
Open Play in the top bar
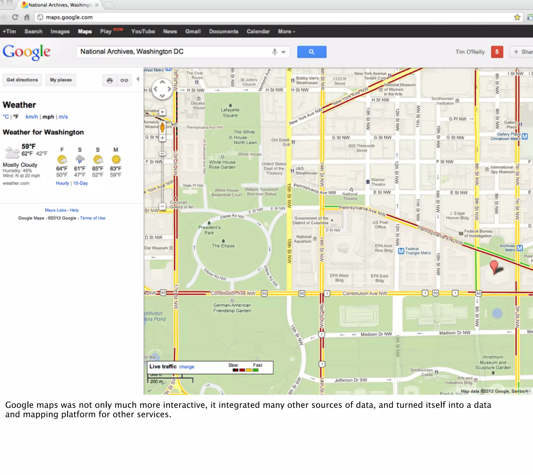pos(106,32)
